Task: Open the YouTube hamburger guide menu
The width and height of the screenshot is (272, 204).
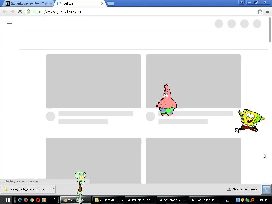Action: coord(10,23)
